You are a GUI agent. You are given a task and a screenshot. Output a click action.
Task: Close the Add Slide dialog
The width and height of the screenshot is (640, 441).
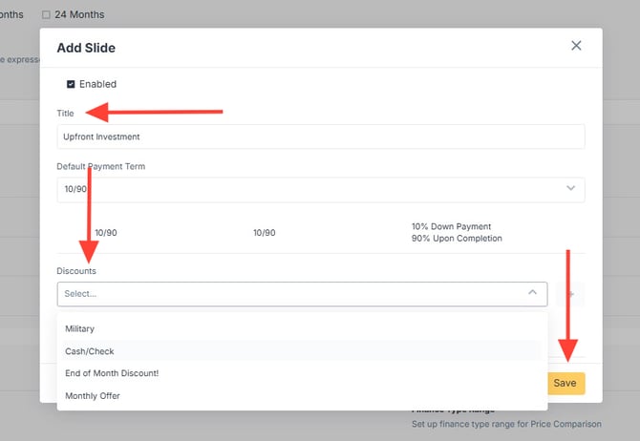pos(576,46)
